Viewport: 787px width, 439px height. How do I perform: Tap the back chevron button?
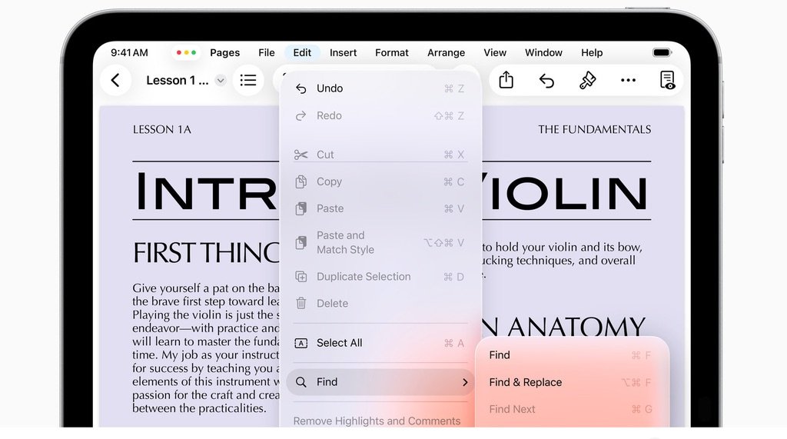click(115, 81)
